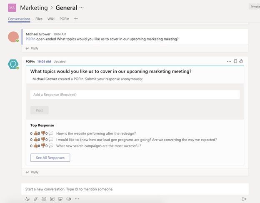Thumbs down the search campaigns response
This screenshot has height=203, width=260.
pos(43,146)
